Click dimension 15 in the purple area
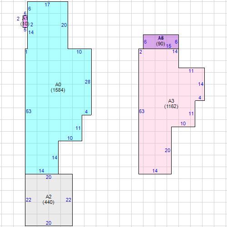This screenshot has width=227, height=227. 168,46
